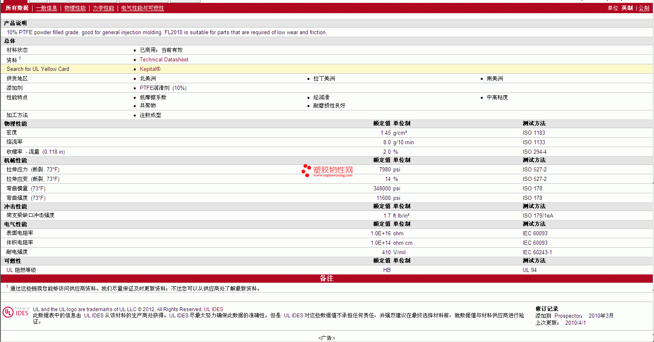This screenshot has width=654, height=342.
Task: Click ISO 178 for 弯曲强度
Action: pos(532,198)
